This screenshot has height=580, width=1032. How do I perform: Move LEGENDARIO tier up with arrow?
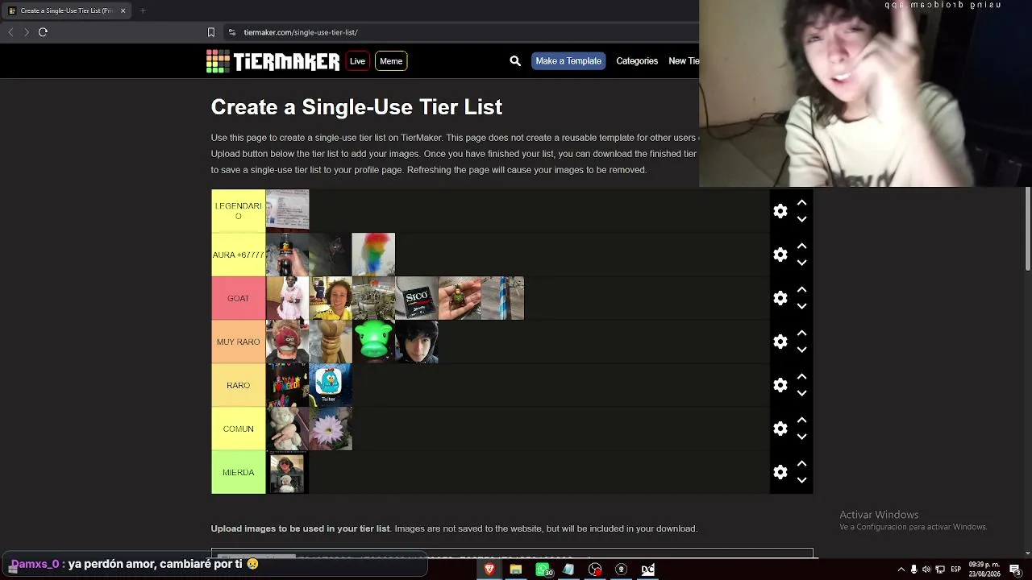point(801,203)
